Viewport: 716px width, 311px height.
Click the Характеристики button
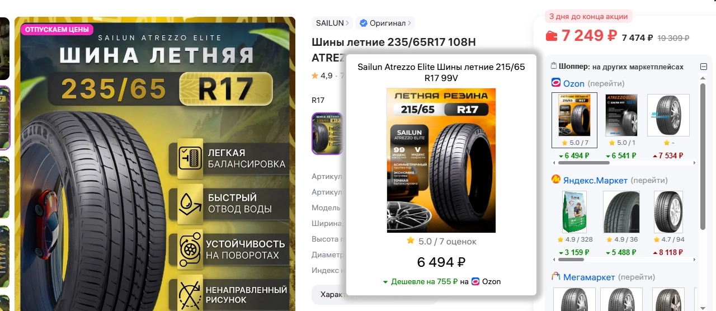coord(330,294)
